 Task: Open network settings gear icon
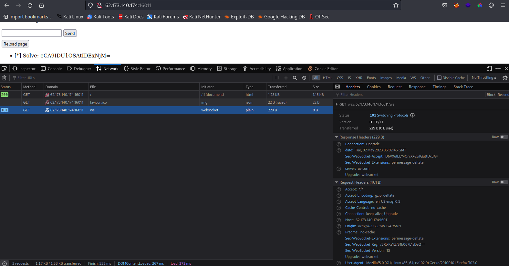(x=505, y=78)
